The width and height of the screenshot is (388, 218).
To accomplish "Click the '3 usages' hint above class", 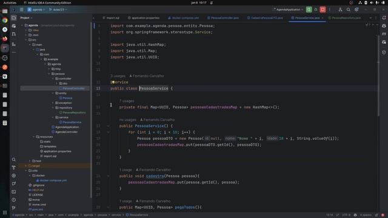I will click(x=118, y=76).
